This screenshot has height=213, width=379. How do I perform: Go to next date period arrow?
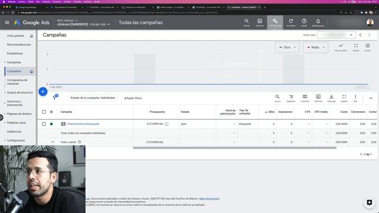click(369, 35)
